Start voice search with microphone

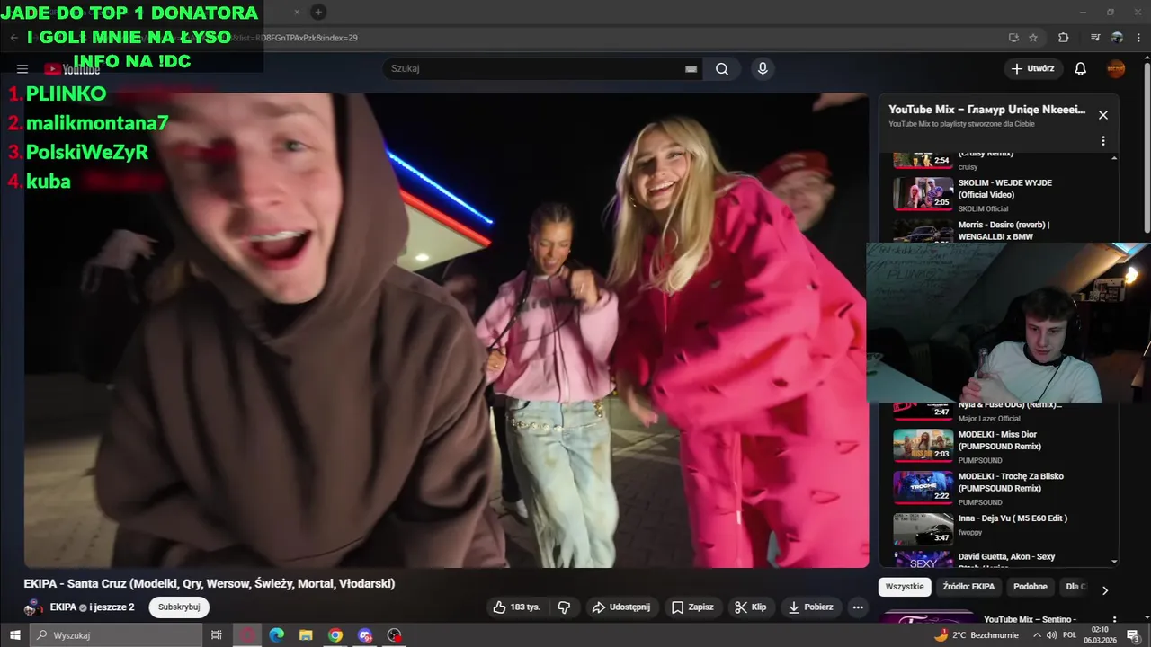763,69
